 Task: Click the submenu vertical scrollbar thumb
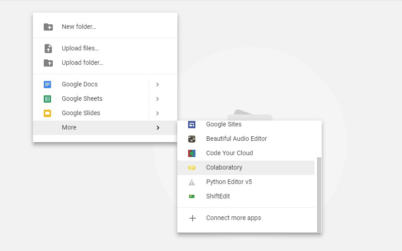[x=319, y=195]
